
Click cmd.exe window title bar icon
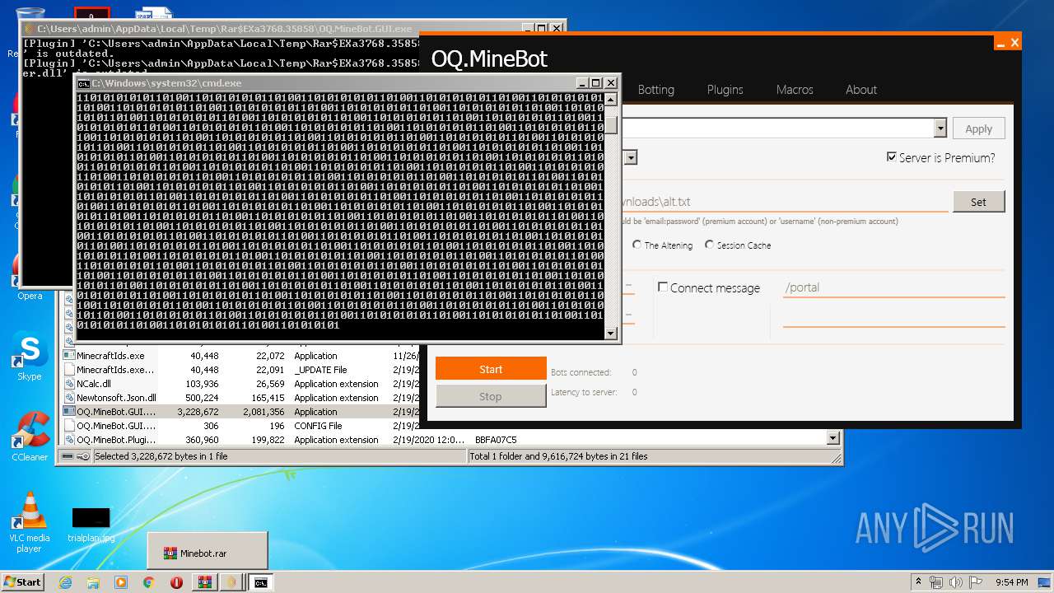[83, 83]
